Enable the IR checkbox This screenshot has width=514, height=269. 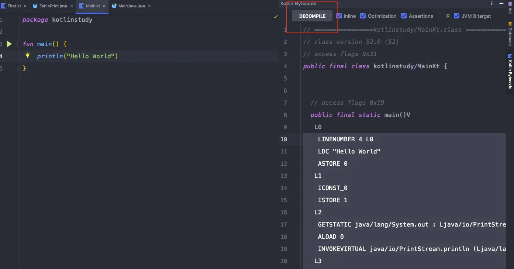(x=440, y=16)
